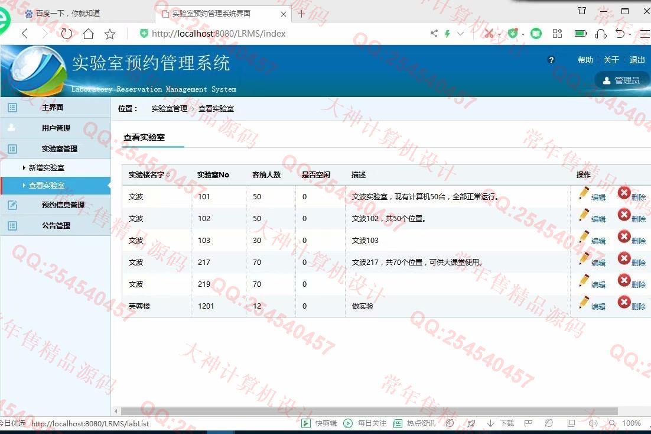Open 公告管理 sidebar menu
This screenshot has height=434, width=651.
55,226
